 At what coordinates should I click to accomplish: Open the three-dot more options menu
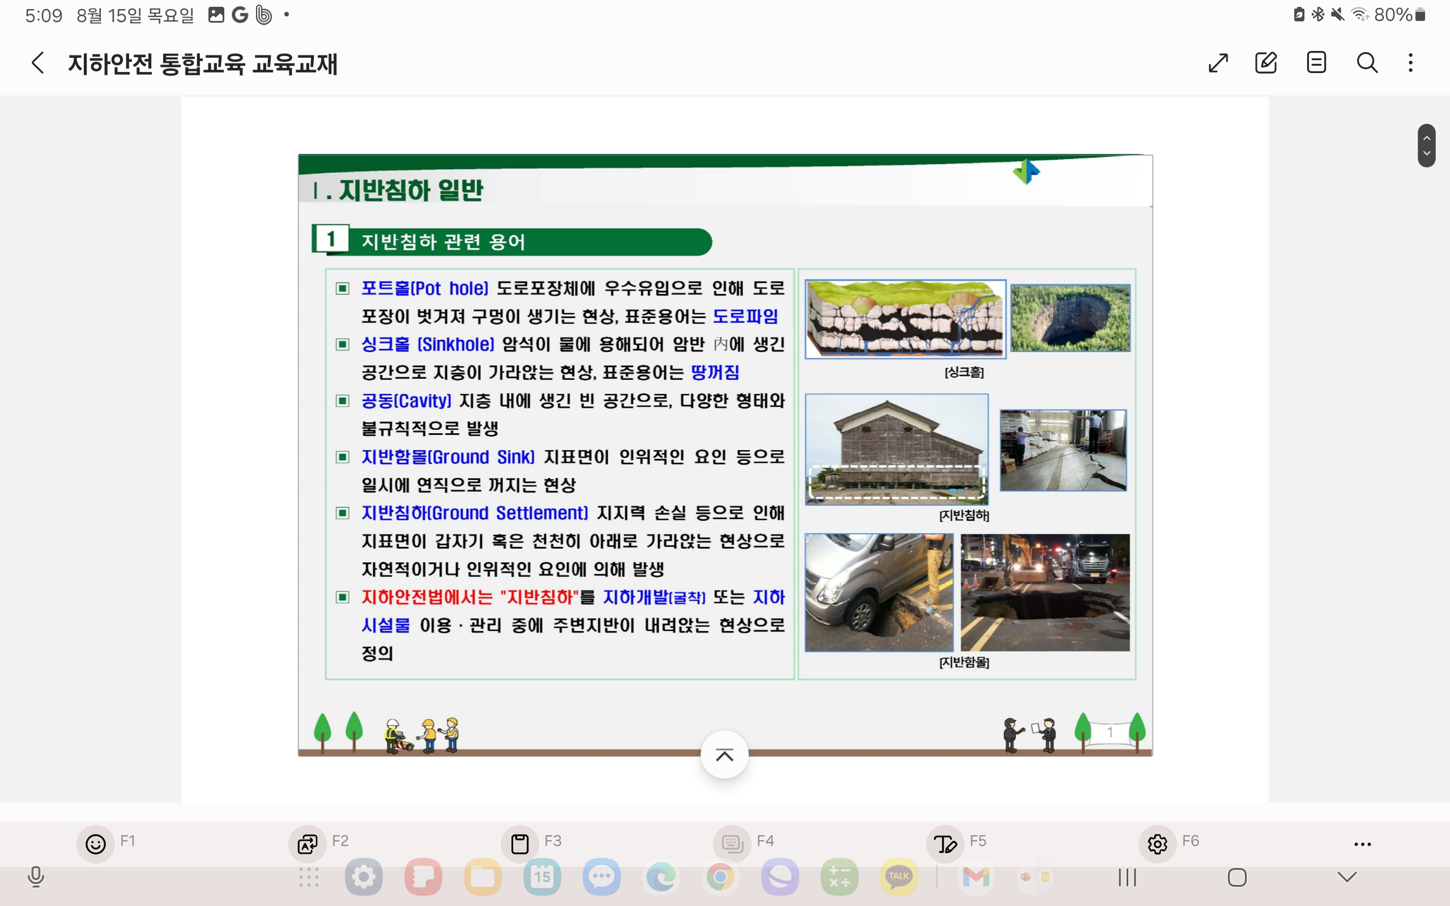point(1410,63)
